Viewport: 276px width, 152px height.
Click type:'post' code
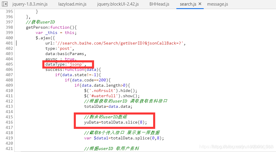pyautogui.click(x=60, y=48)
